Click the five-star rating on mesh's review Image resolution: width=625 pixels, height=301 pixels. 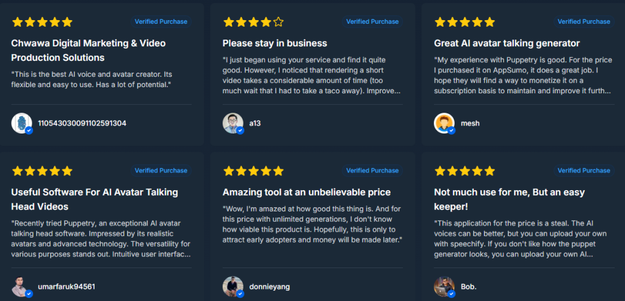point(464,22)
